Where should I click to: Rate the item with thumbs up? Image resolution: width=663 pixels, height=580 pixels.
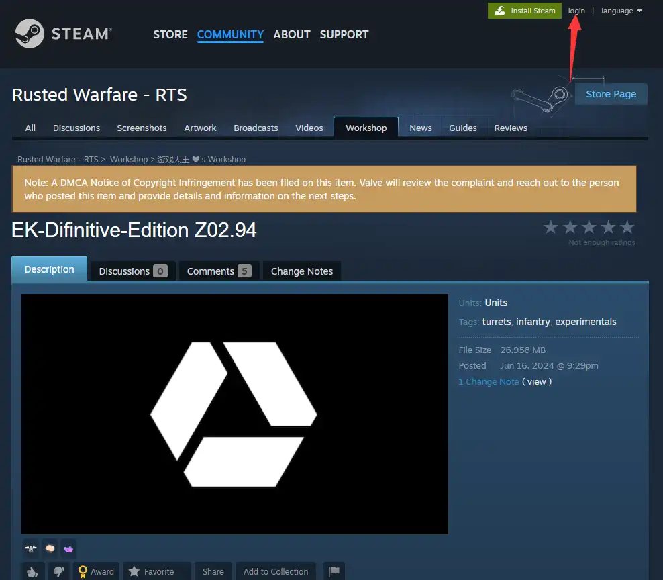tap(33, 571)
